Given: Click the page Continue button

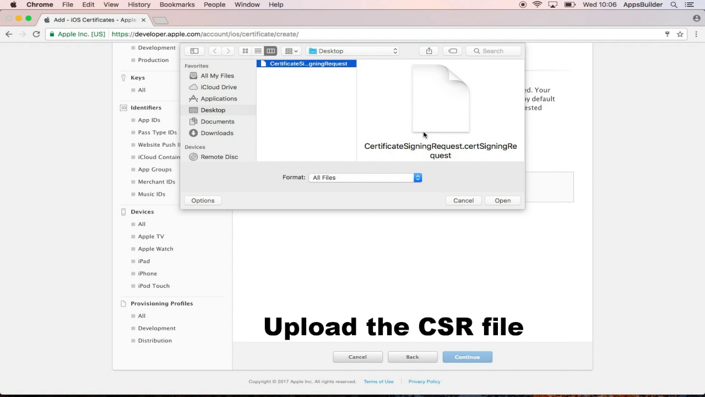Looking at the screenshot, I should click(467, 357).
